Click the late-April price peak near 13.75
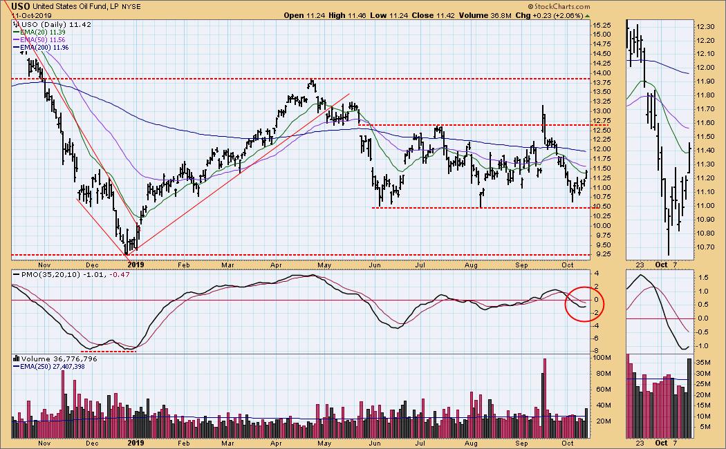This screenshot has height=449, width=726. [x=312, y=84]
